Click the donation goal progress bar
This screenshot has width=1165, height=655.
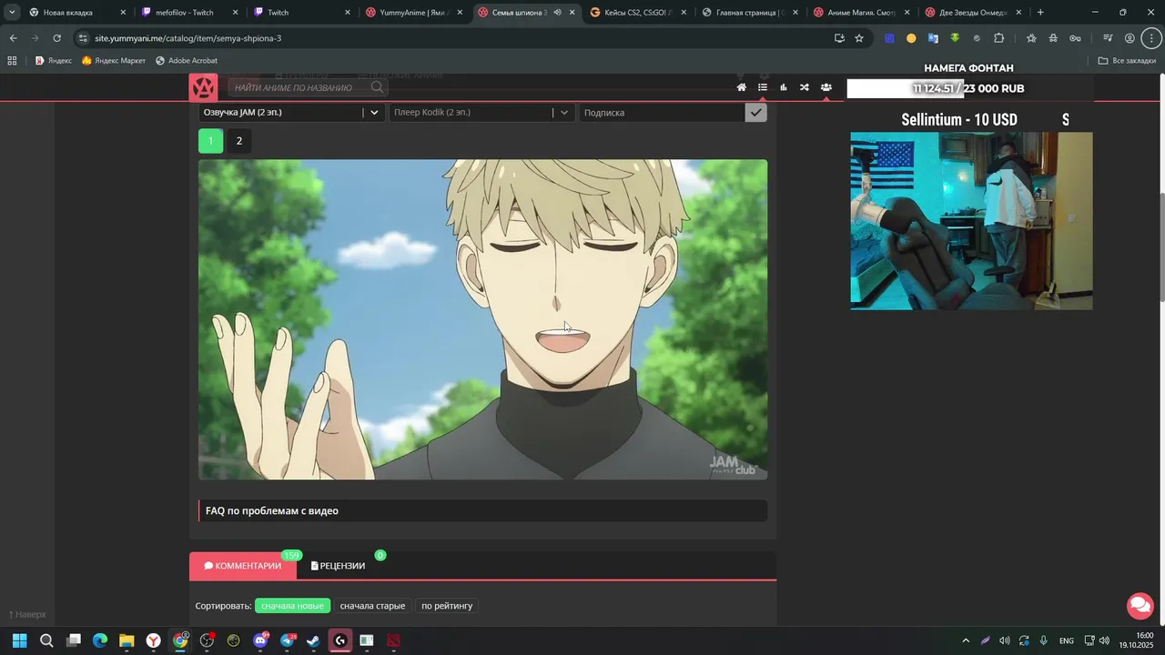tap(969, 88)
